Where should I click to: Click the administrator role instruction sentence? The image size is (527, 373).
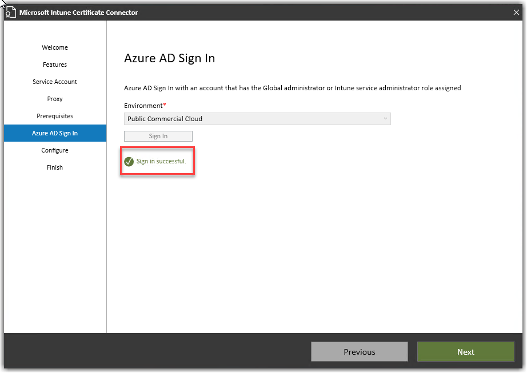tap(293, 88)
